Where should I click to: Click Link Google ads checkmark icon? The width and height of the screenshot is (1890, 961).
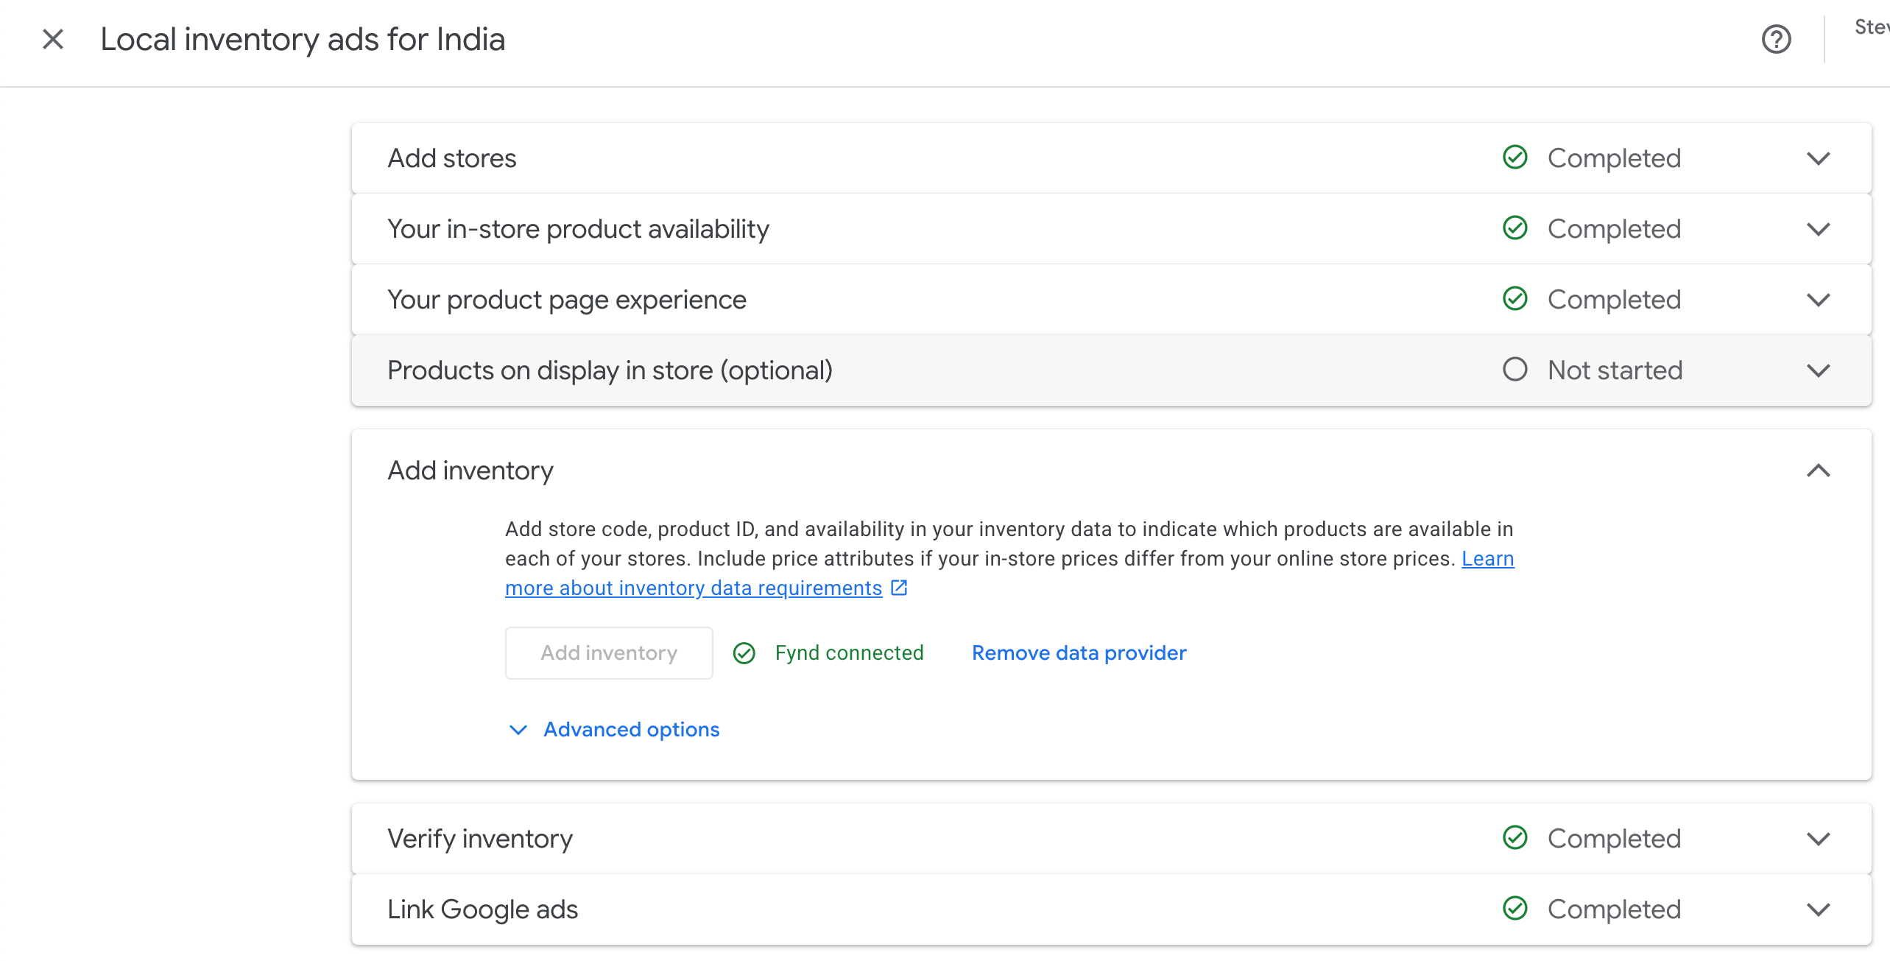1515,909
